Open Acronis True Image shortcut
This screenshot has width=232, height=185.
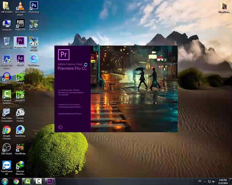[7, 62]
